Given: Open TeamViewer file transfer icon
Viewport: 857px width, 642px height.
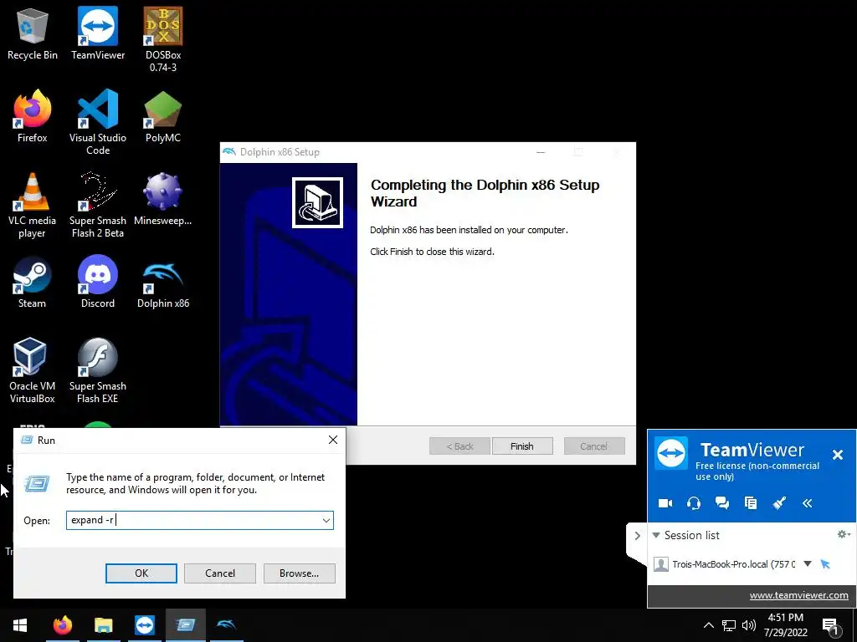Looking at the screenshot, I should pos(751,503).
